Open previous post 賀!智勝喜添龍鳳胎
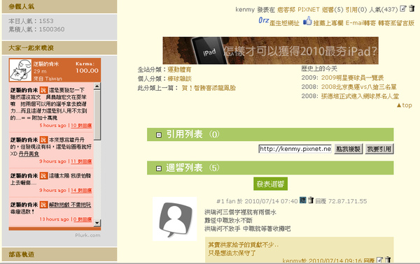 point(209,88)
